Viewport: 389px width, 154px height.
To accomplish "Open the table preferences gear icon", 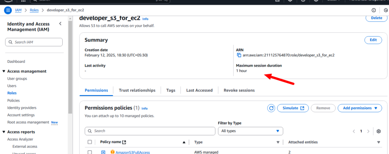I will click(379, 131).
